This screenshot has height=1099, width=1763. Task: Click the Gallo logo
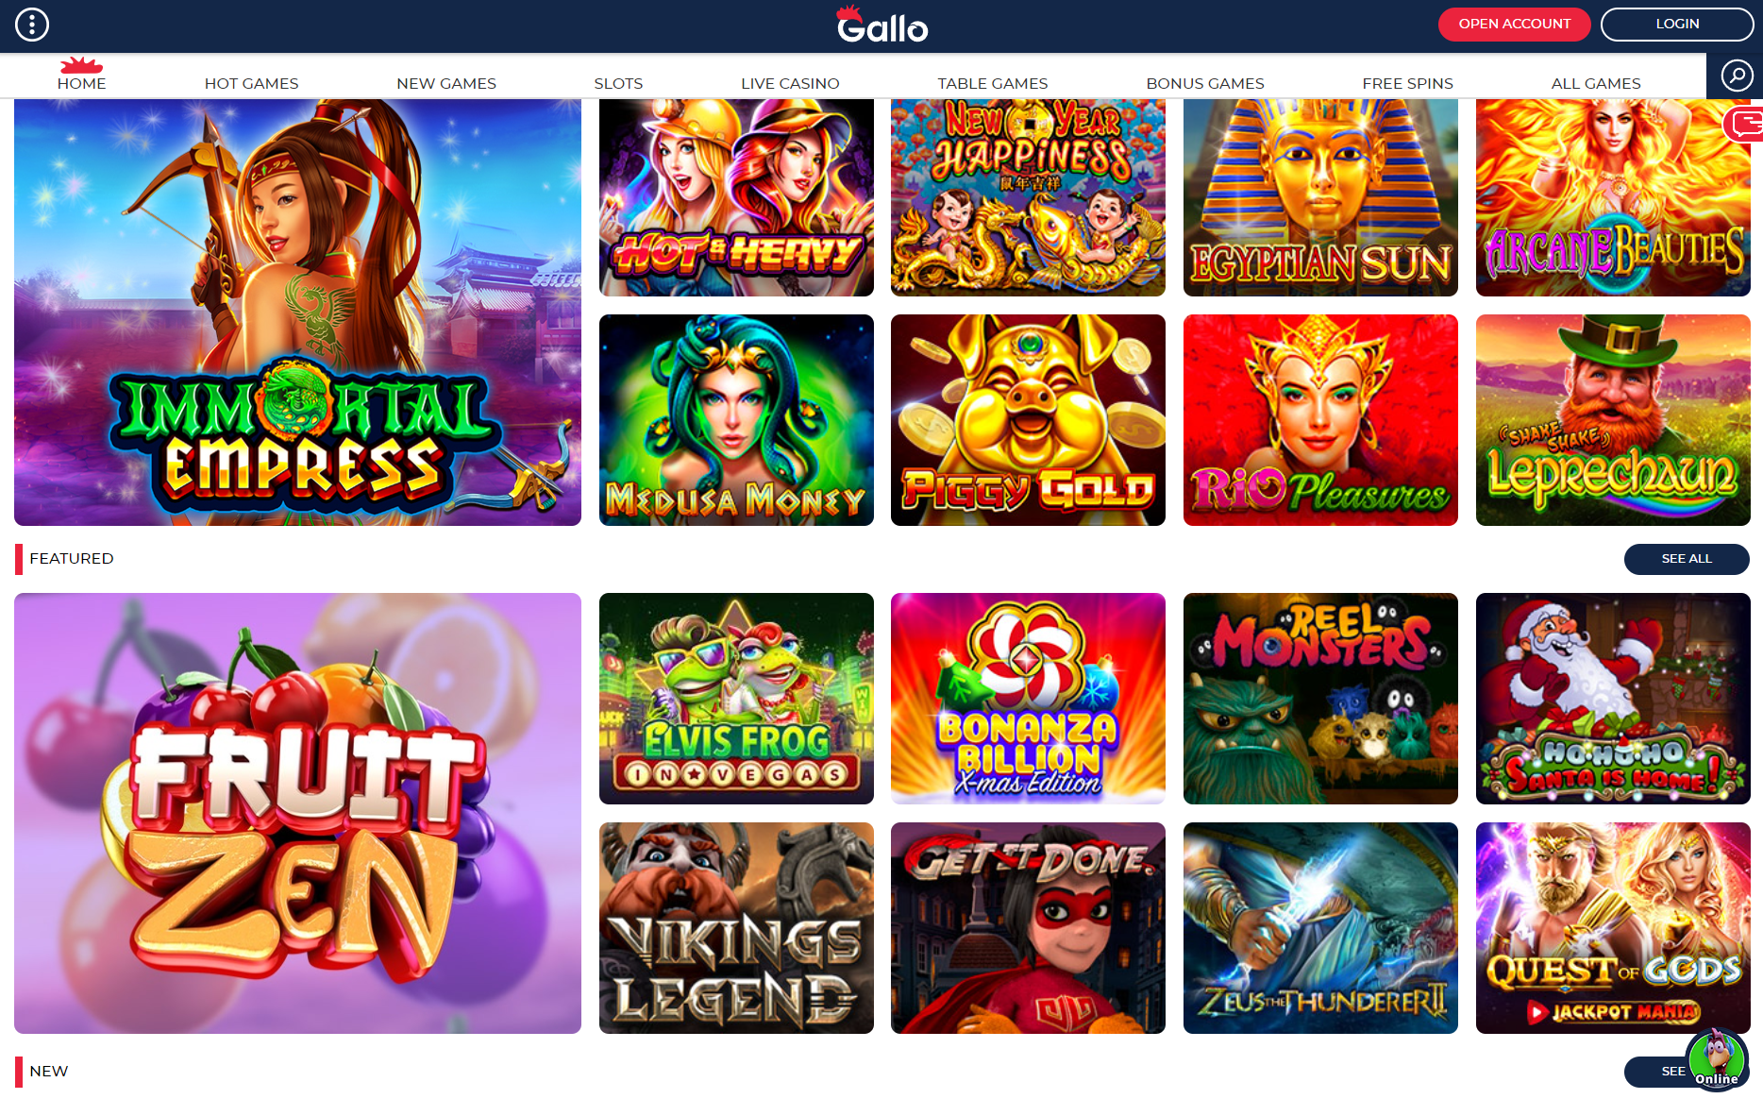pos(882,25)
